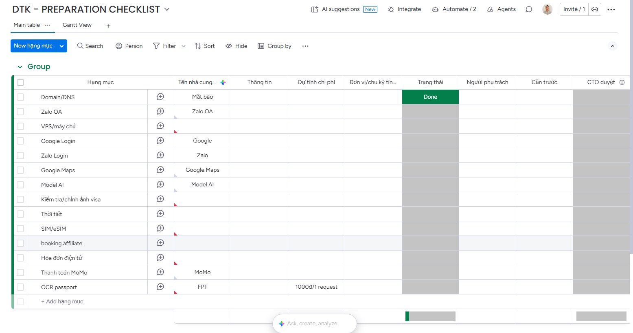Viewport: 633px width, 333px height.
Task: Open Automate robot icon
Action: [x=435, y=9]
